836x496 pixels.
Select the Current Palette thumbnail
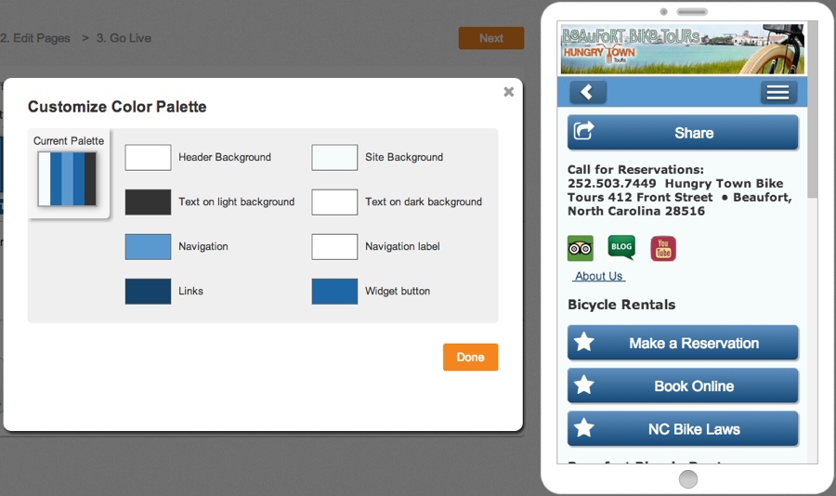67,178
